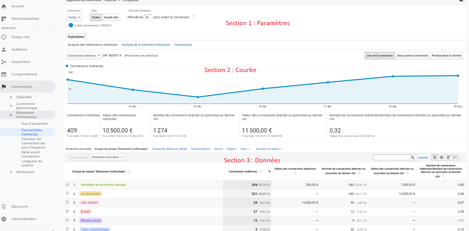Switch to performance bar view icon

click(449, 157)
